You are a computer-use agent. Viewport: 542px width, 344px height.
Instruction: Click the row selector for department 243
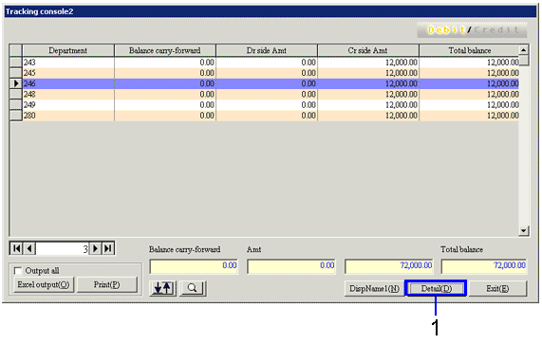pos(15,63)
